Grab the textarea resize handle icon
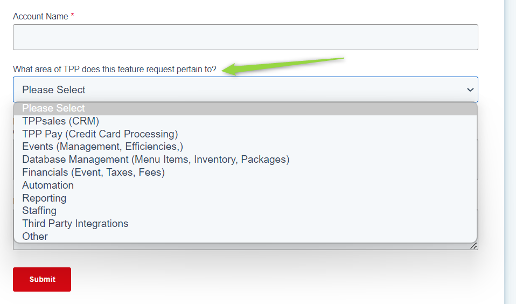The height and width of the screenshot is (304, 516). 473,246
